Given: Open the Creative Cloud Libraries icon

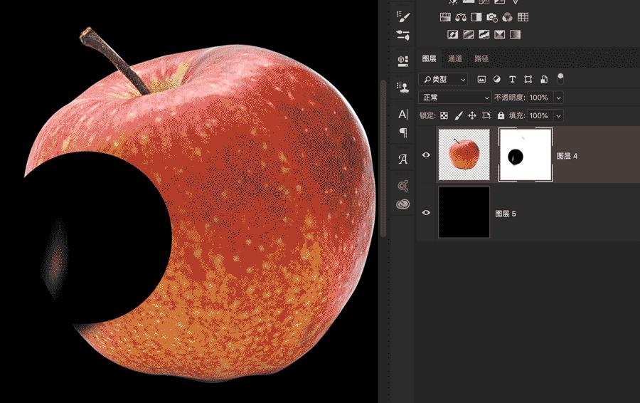Looking at the screenshot, I should pyautogui.click(x=403, y=204).
